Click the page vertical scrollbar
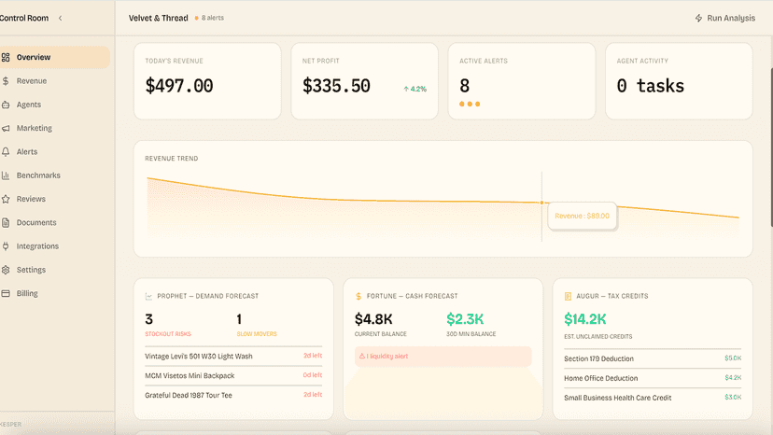The height and width of the screenshot is (435, 773). [770, 148]
